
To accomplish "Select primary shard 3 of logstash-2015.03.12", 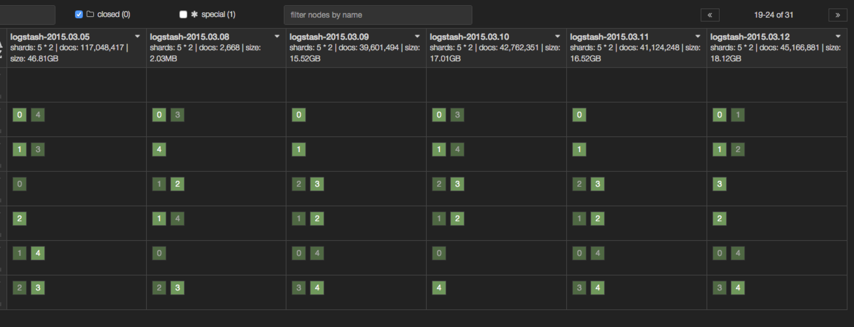I will [x=719, y=184].
